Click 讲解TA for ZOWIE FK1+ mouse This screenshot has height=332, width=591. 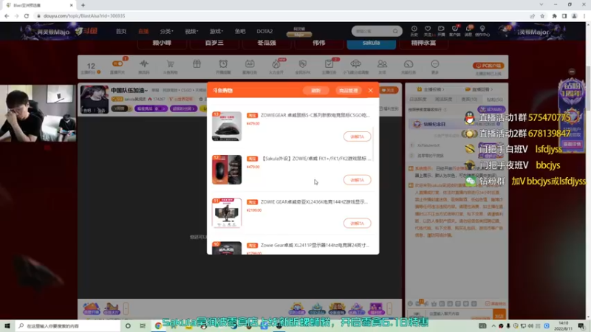point(357,180)
